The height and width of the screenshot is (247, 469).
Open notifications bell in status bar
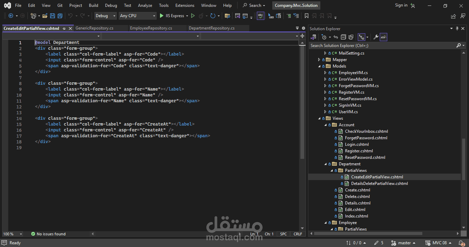[461, 243]
